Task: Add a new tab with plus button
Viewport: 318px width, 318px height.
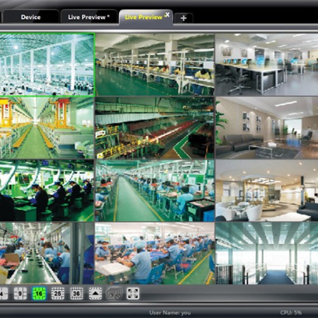Action: 184,18
